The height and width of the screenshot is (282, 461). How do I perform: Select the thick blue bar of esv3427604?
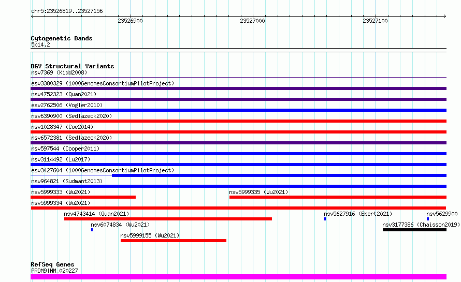point(279,175)
